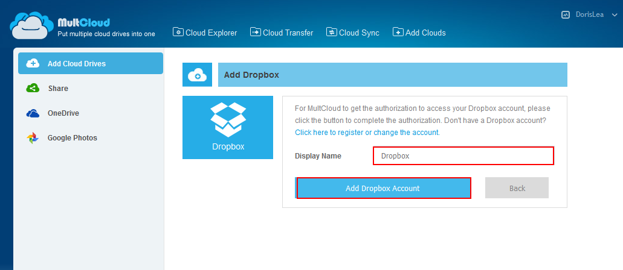Click the Cloud Transfer arrow icon

(x=255, y=32)
